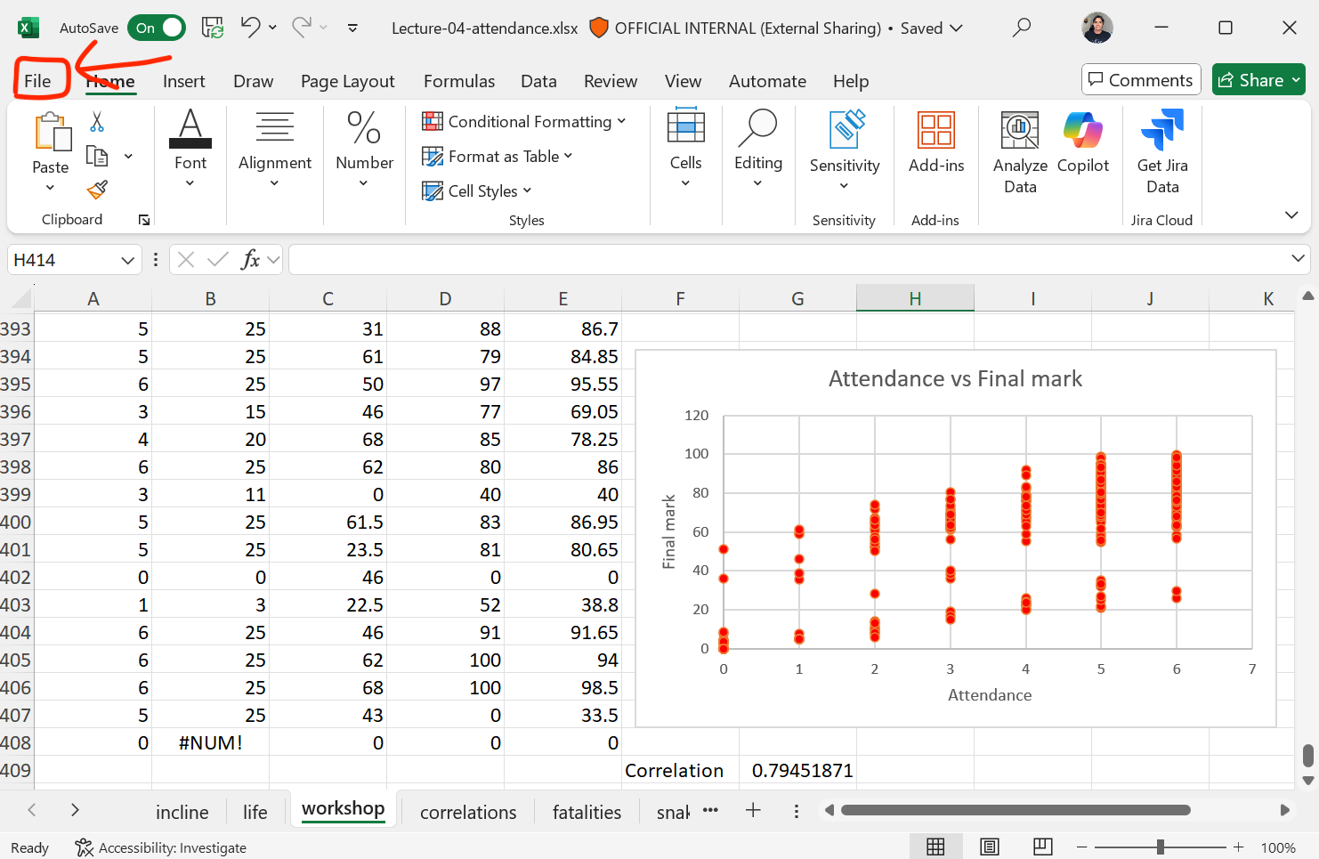Open Analyze Data tool

click(1020, 152)
